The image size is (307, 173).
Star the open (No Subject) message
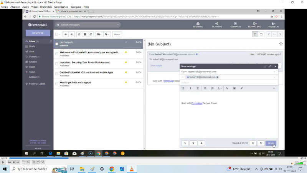[x=281, y=44]
